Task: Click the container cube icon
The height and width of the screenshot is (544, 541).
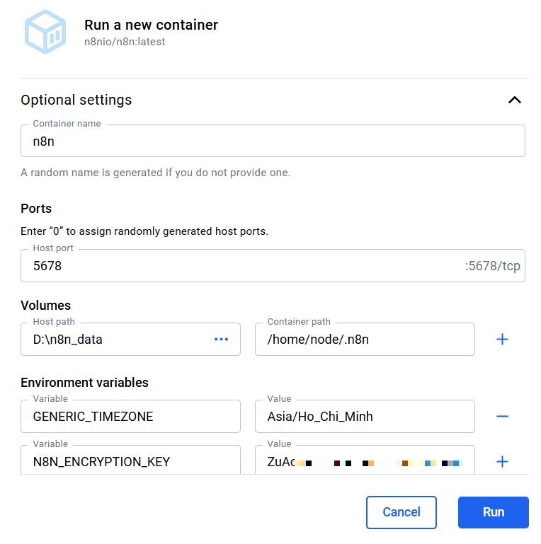Action: [45, 32]
